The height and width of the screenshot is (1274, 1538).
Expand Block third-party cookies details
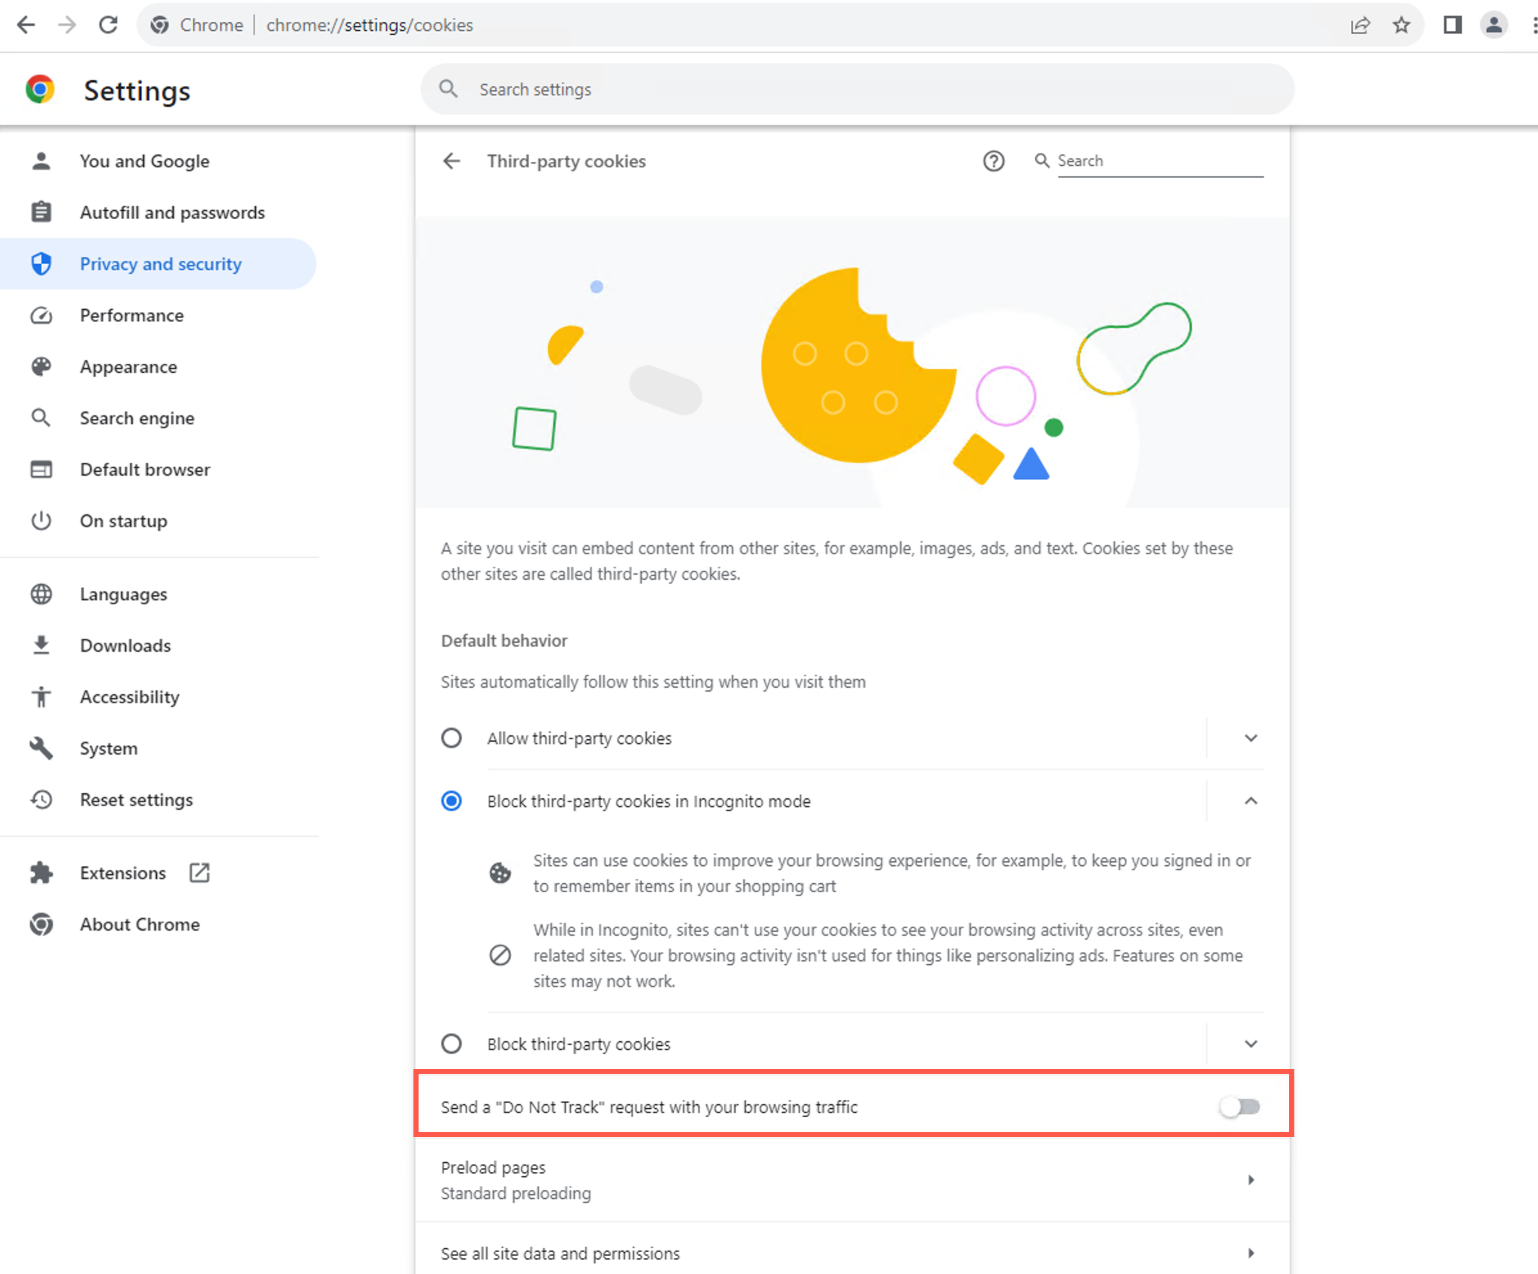[1251, 1044]
